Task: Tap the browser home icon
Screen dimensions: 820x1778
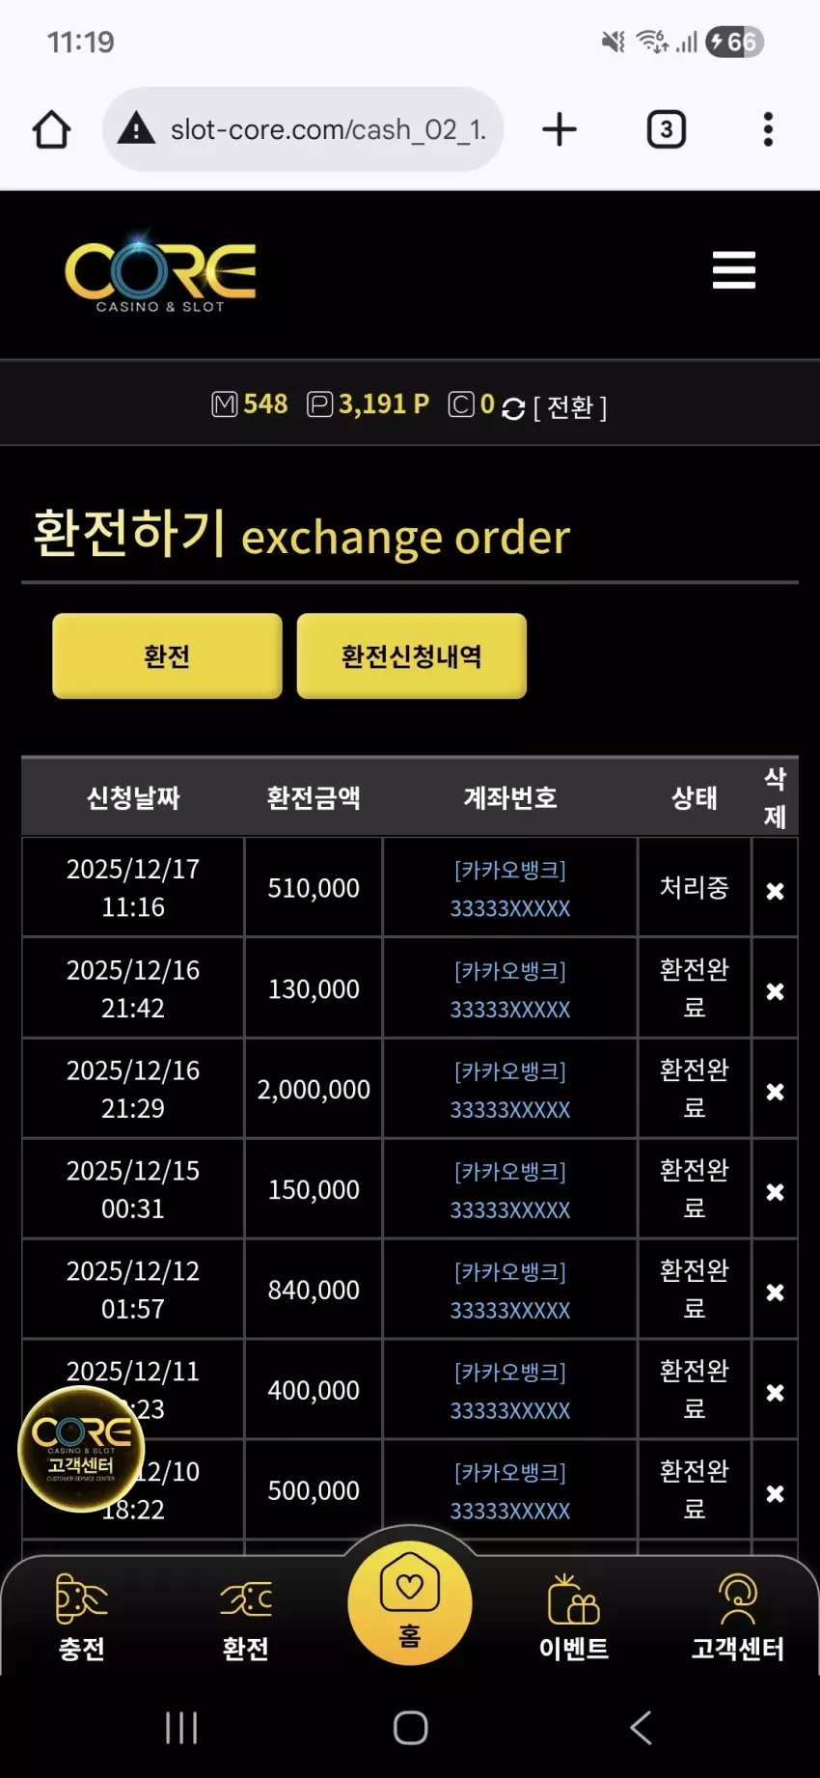Action: [x=52, y=129]
